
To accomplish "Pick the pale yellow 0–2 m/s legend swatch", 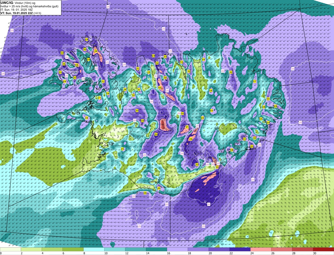I will click(x=10, y=250).
